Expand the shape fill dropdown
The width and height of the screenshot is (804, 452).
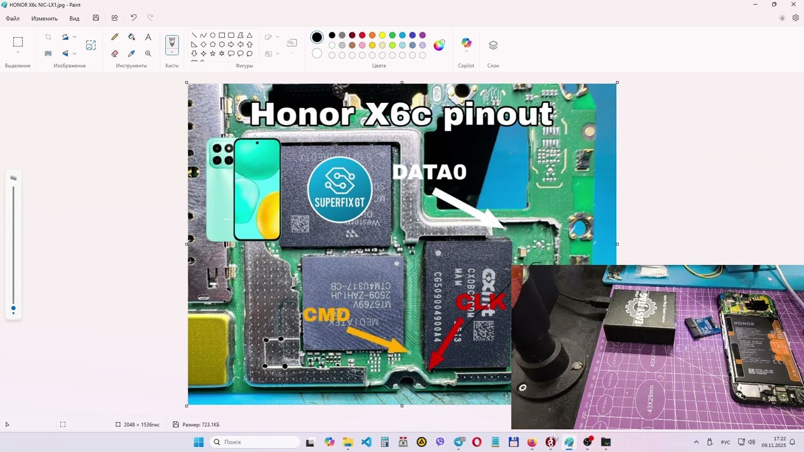(278, 54)
